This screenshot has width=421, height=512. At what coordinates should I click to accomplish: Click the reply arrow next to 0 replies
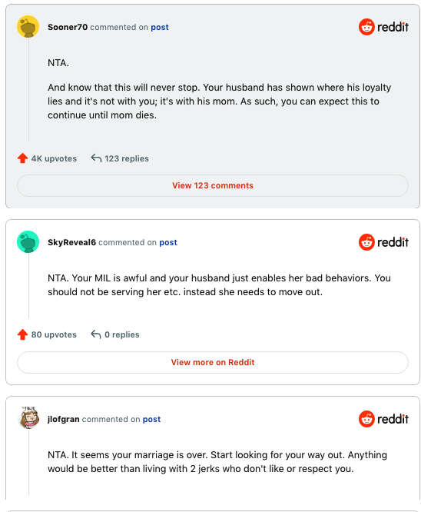pos(96,334)
